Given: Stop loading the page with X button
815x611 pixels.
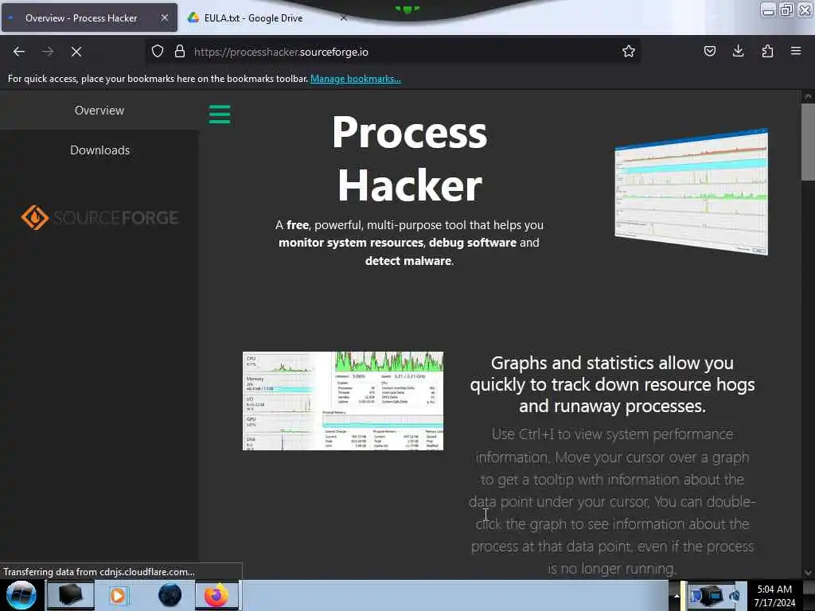Looking at the screenshot, I should pyautogui.click(x=76, y=52).
